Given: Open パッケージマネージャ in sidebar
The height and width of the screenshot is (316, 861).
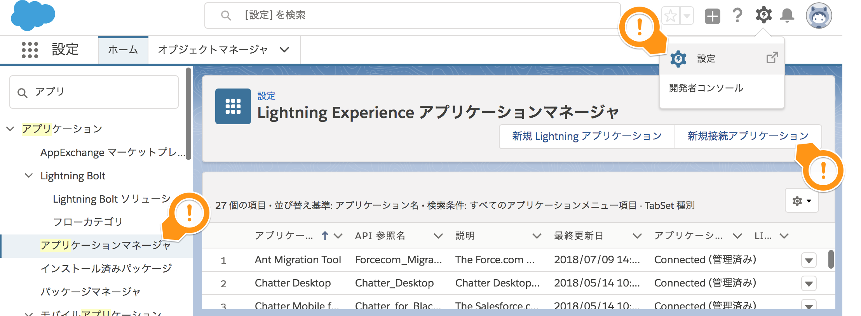Looking at the screenshot, I should pyautogui.click(x=90, y=292).
